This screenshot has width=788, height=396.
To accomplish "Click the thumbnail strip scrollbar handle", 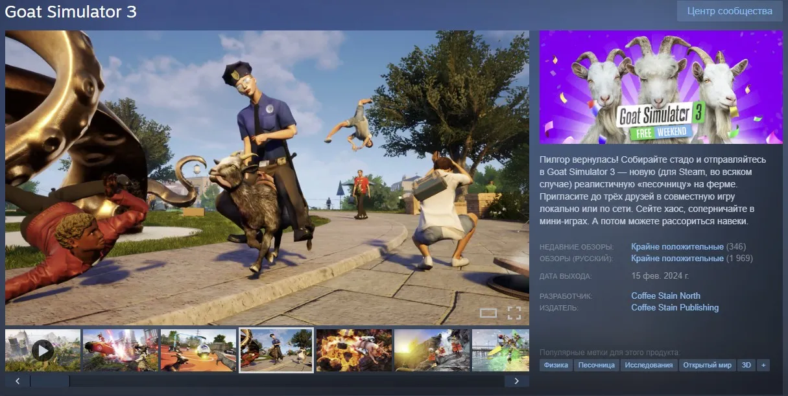I will coord(50,381).
